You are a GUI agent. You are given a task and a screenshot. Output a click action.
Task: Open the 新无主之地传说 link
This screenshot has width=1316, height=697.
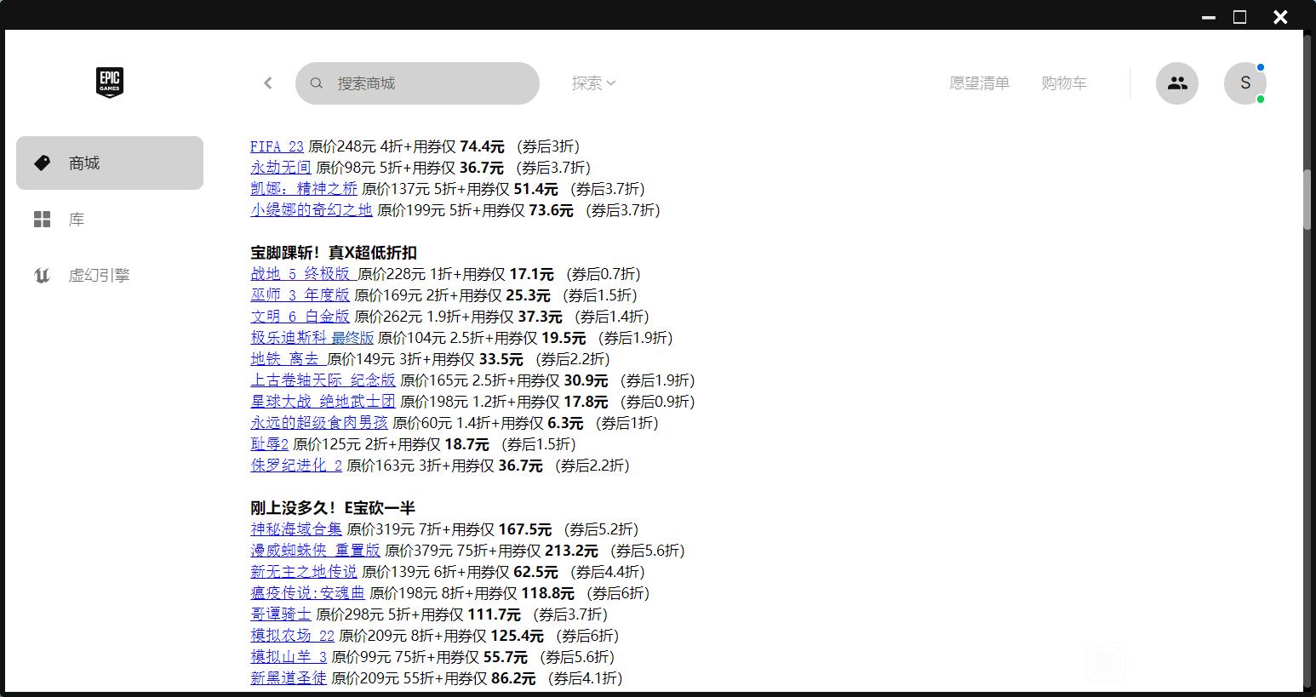pos(304,572)
